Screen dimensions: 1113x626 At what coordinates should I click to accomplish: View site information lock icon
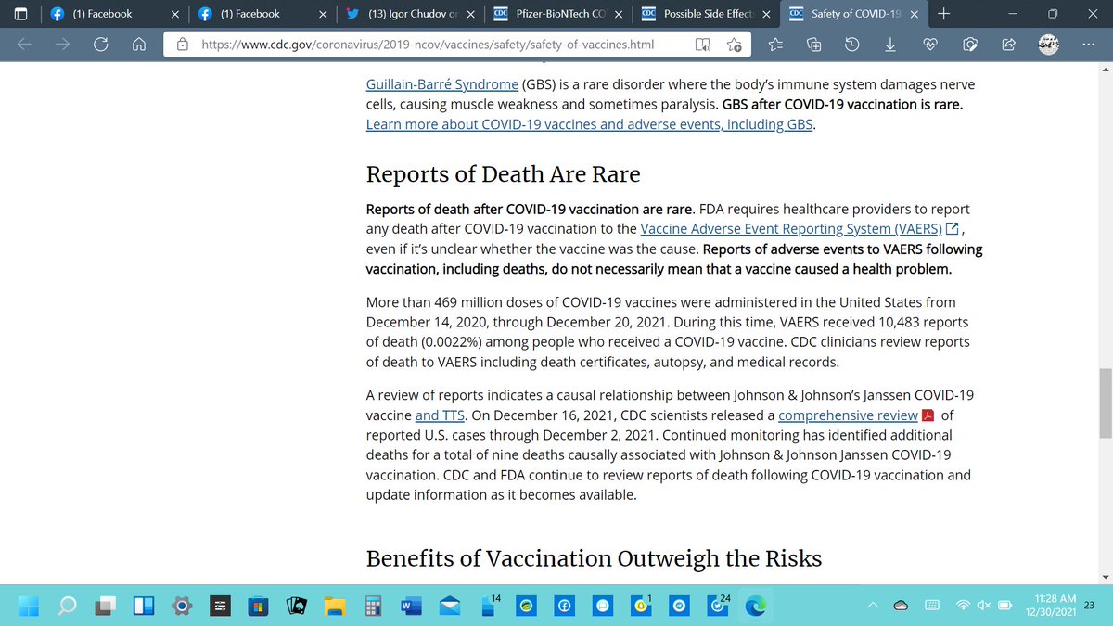(x=183, y=44)
